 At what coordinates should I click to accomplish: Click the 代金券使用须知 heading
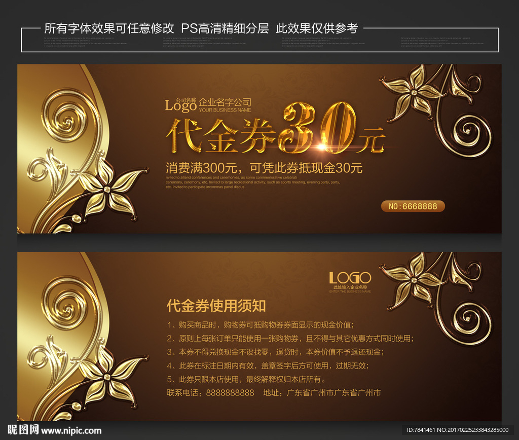216,306
